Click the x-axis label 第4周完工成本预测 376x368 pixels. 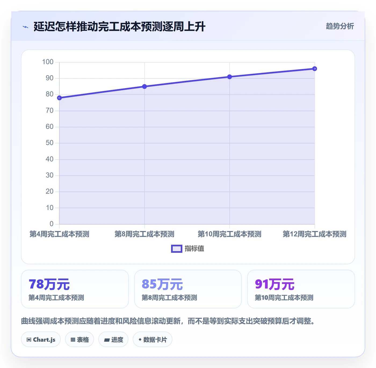pos(59,234)
